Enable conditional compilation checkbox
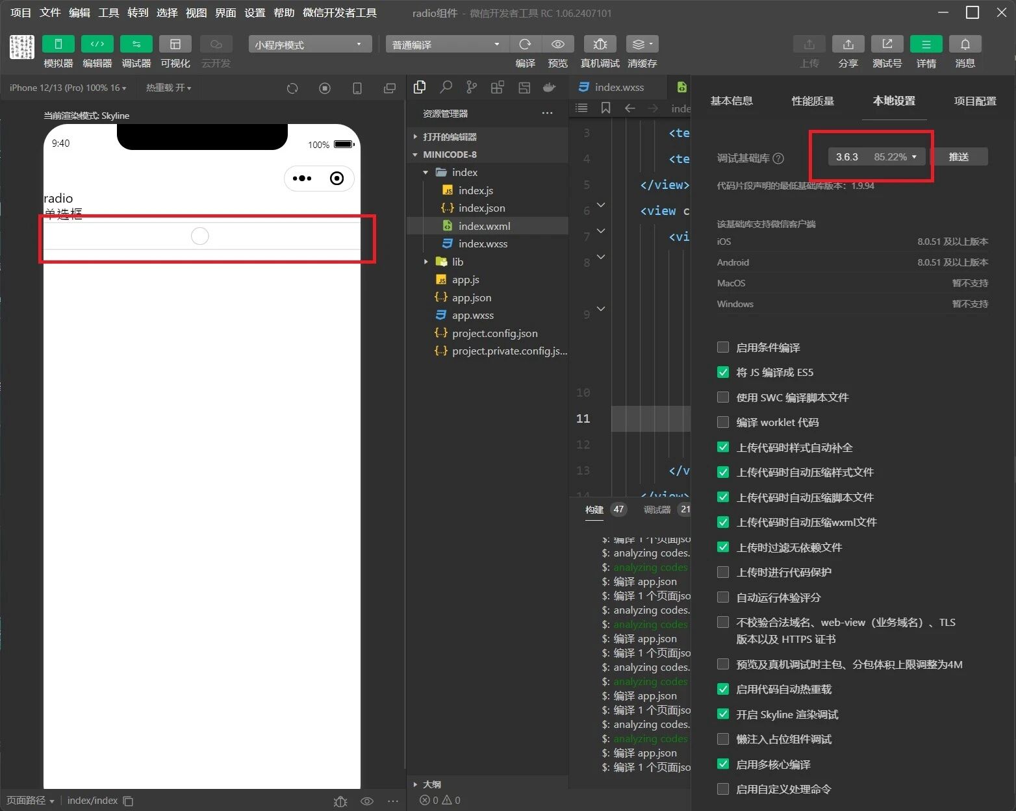The image size is (1016, 811). click(722, 347)
